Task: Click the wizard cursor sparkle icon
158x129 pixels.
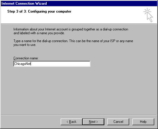Action: tap(148, 15)
